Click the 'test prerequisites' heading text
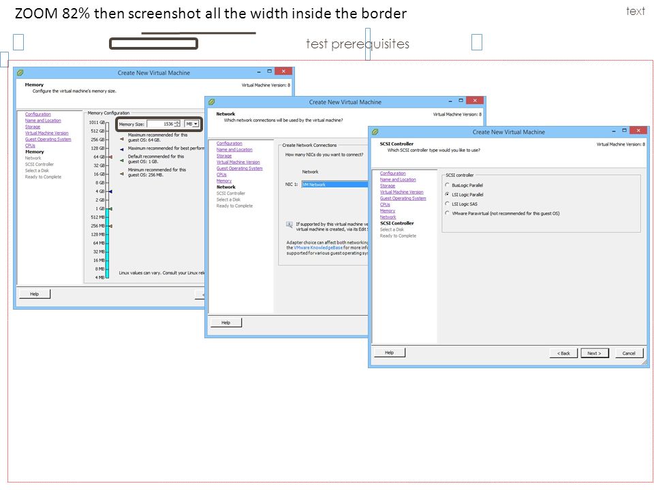Image resolution: width=654 pixels, height=490 pixels. tap(358, 44)
